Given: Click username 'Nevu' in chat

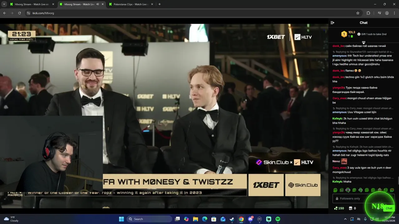Looking at the screenshot, I should (336, 161).
